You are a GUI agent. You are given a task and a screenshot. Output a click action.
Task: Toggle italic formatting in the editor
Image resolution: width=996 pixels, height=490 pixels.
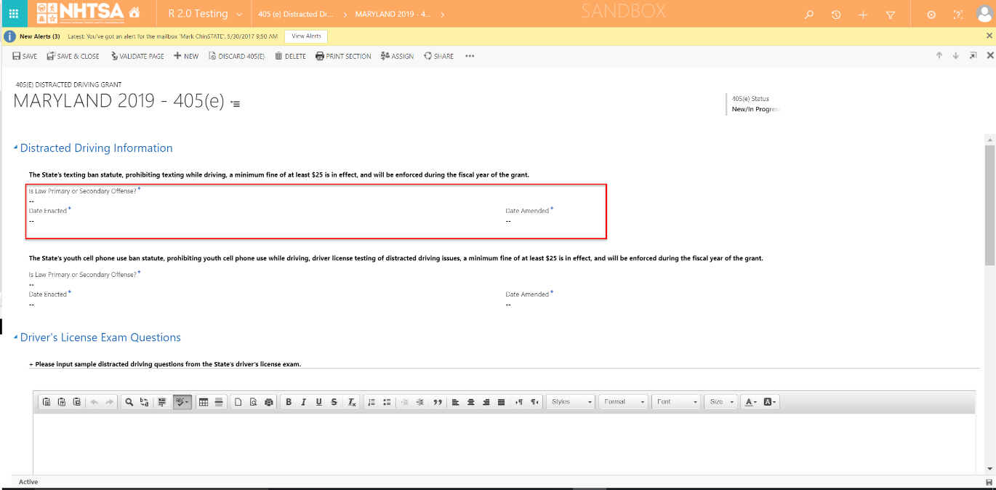(x=303, y=402)
